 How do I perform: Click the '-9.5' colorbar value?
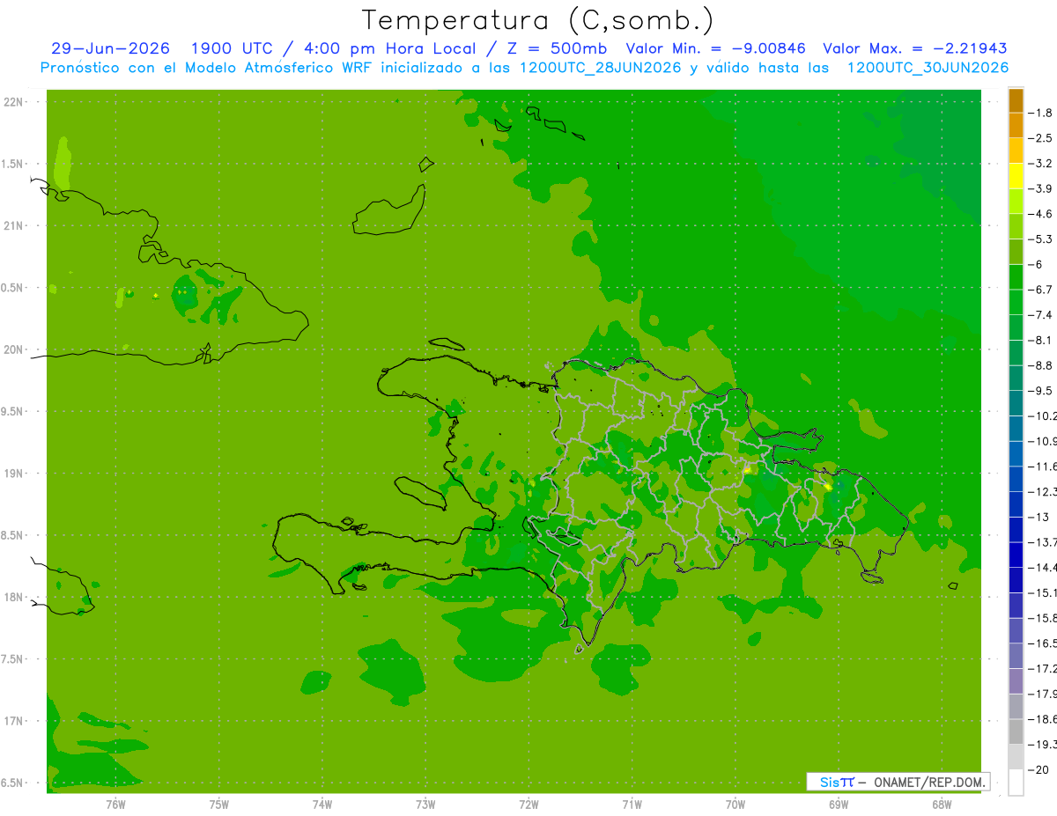point(1040,391)
